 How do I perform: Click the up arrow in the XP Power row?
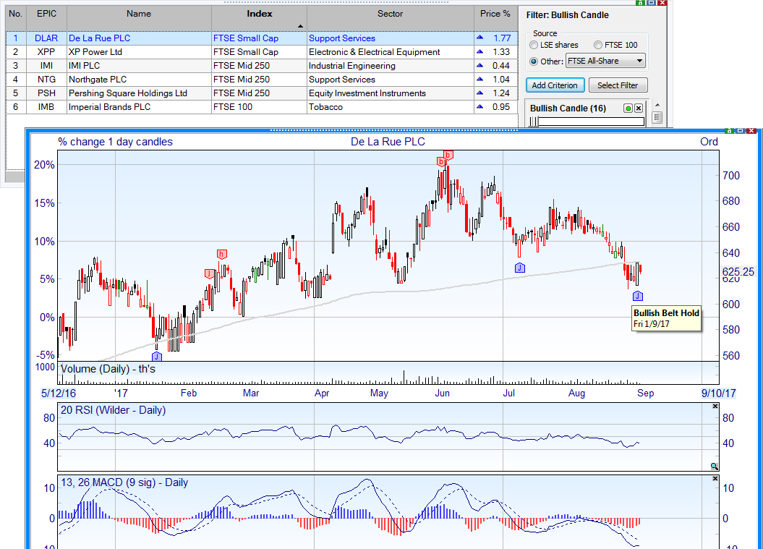pos(479,51)
